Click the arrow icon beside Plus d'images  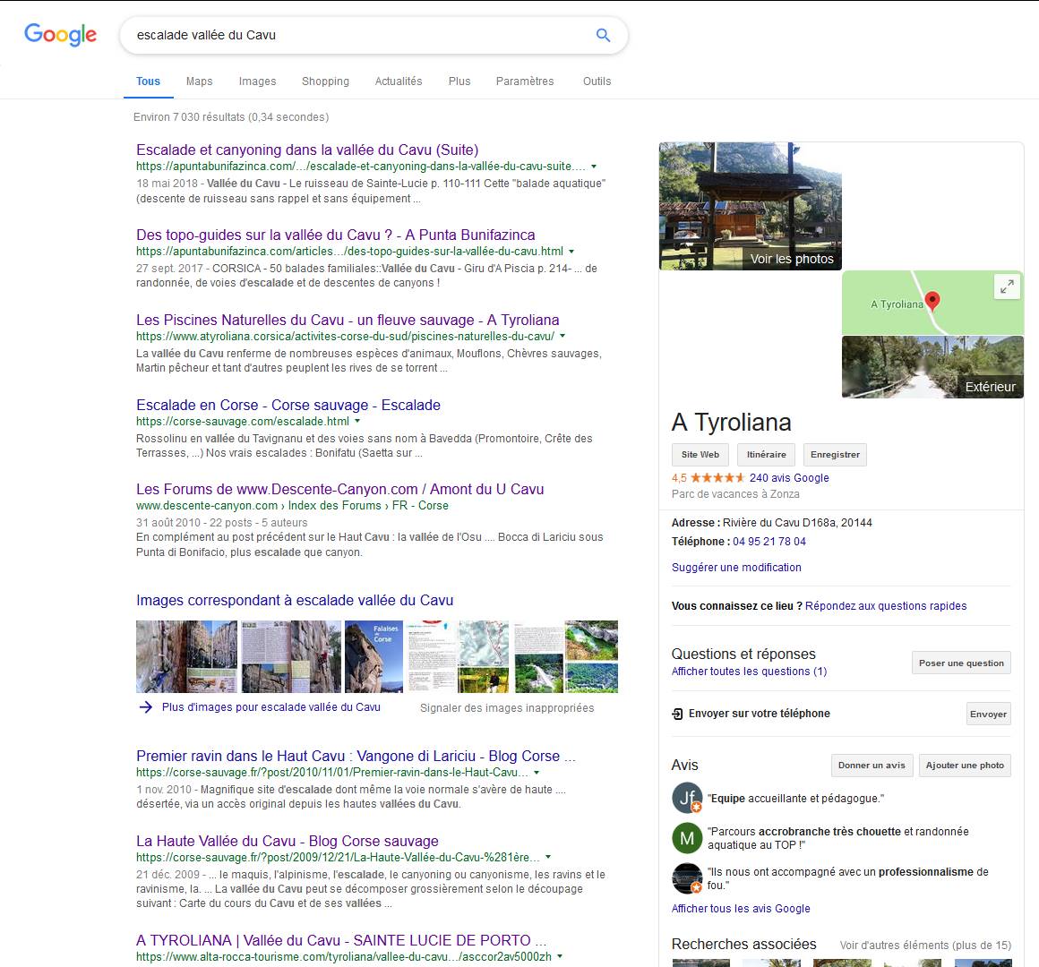[146, 706]
